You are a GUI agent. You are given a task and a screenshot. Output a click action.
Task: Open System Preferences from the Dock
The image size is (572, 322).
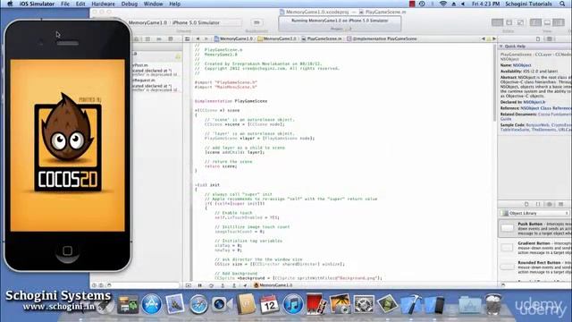pos(364,304)
